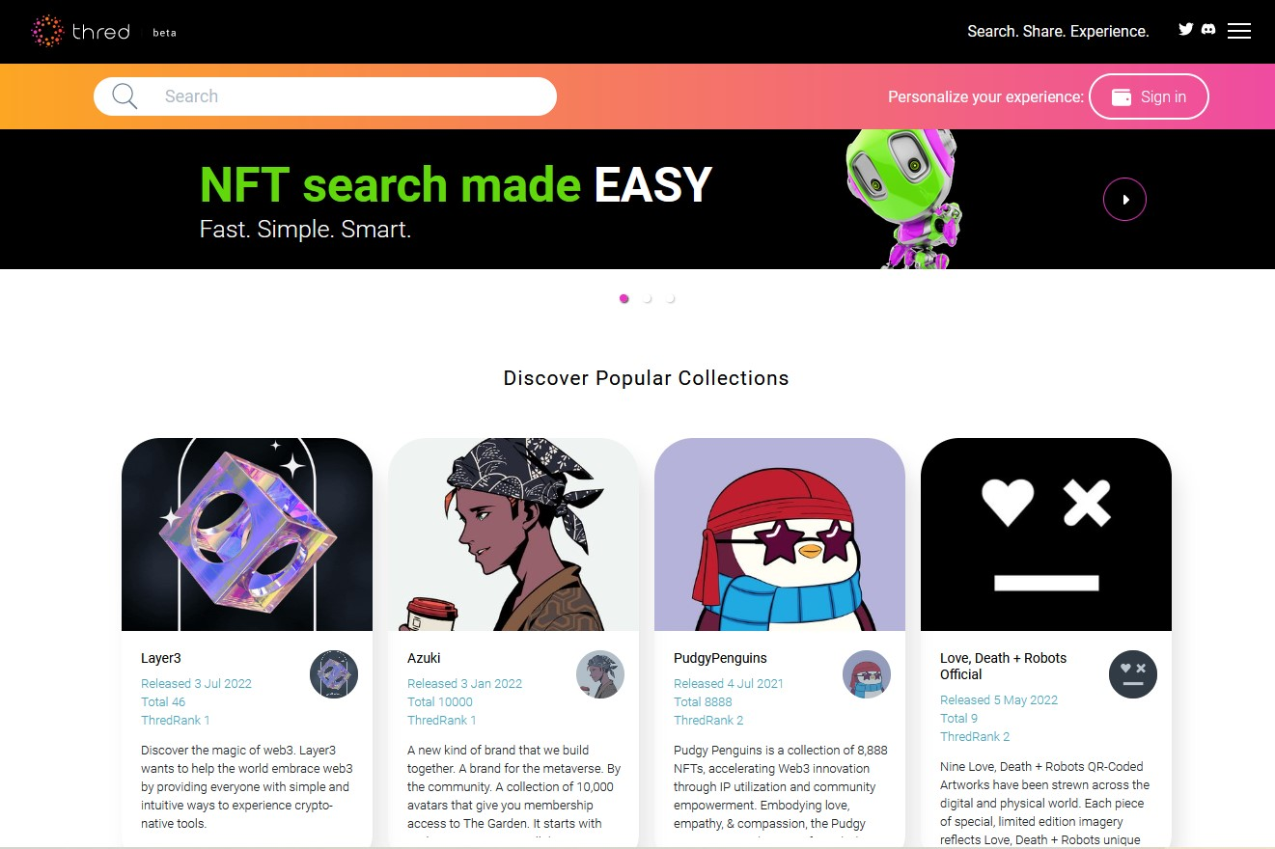Screen dimensions: 1275x849
Task: Open Love, Death + Robots cover image
Action: (x=1046, y=534)
